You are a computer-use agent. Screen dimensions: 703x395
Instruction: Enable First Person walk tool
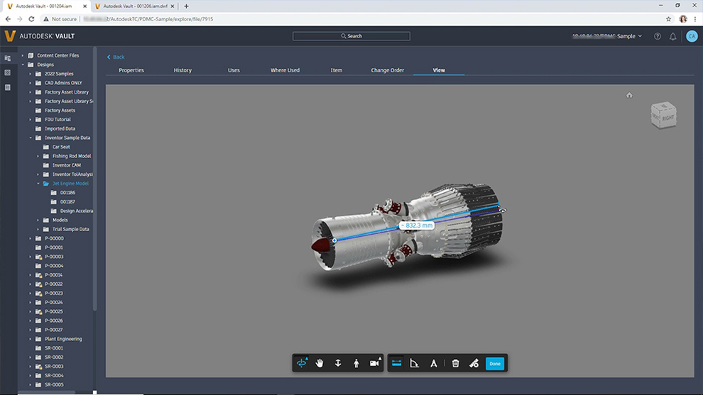356,363
